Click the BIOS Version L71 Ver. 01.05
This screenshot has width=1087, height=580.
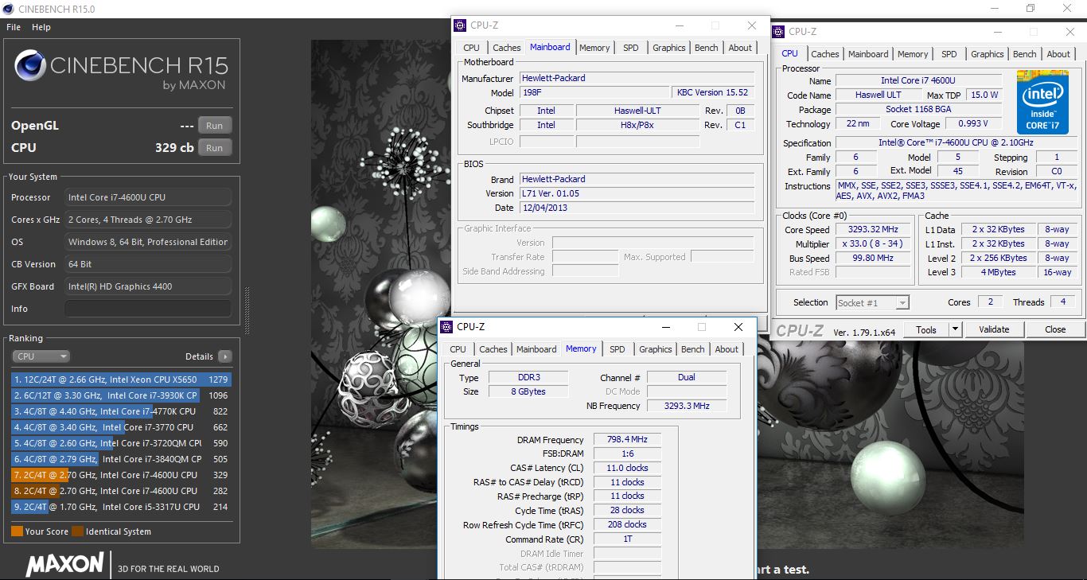coord(637,193)
